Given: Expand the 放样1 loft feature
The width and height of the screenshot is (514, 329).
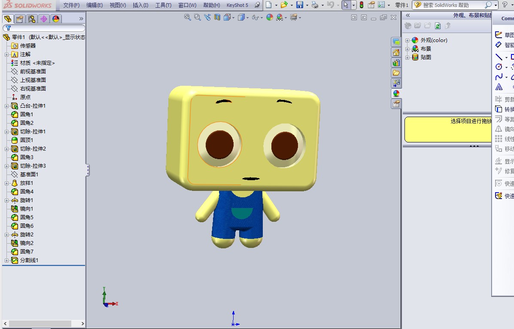Looking at the screenshot, I should pos(6,183).
